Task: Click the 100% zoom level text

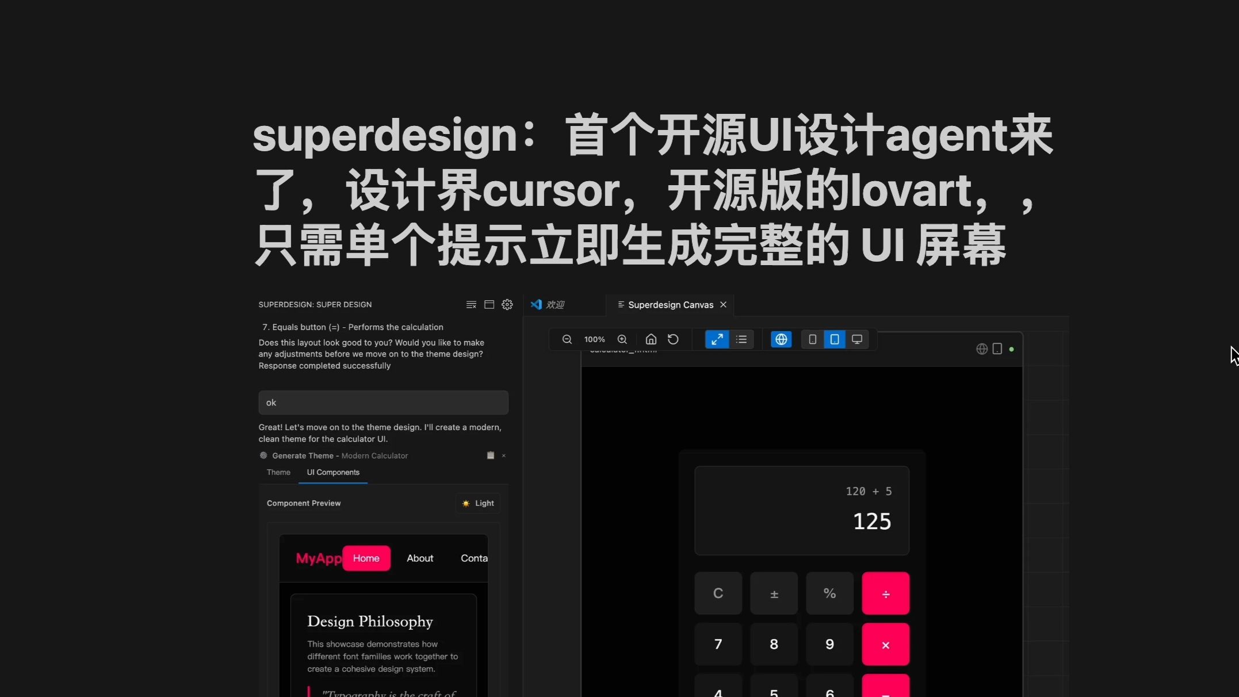Action: (595, 339)
